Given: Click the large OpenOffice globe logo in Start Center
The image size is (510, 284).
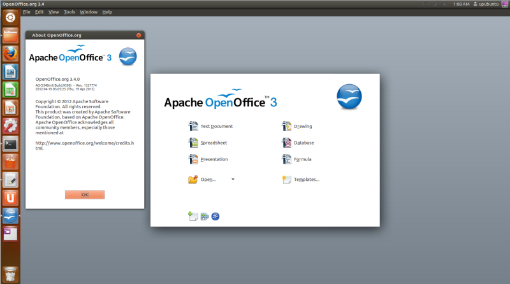Looking at the screenshot, I should tap(349, 97).
